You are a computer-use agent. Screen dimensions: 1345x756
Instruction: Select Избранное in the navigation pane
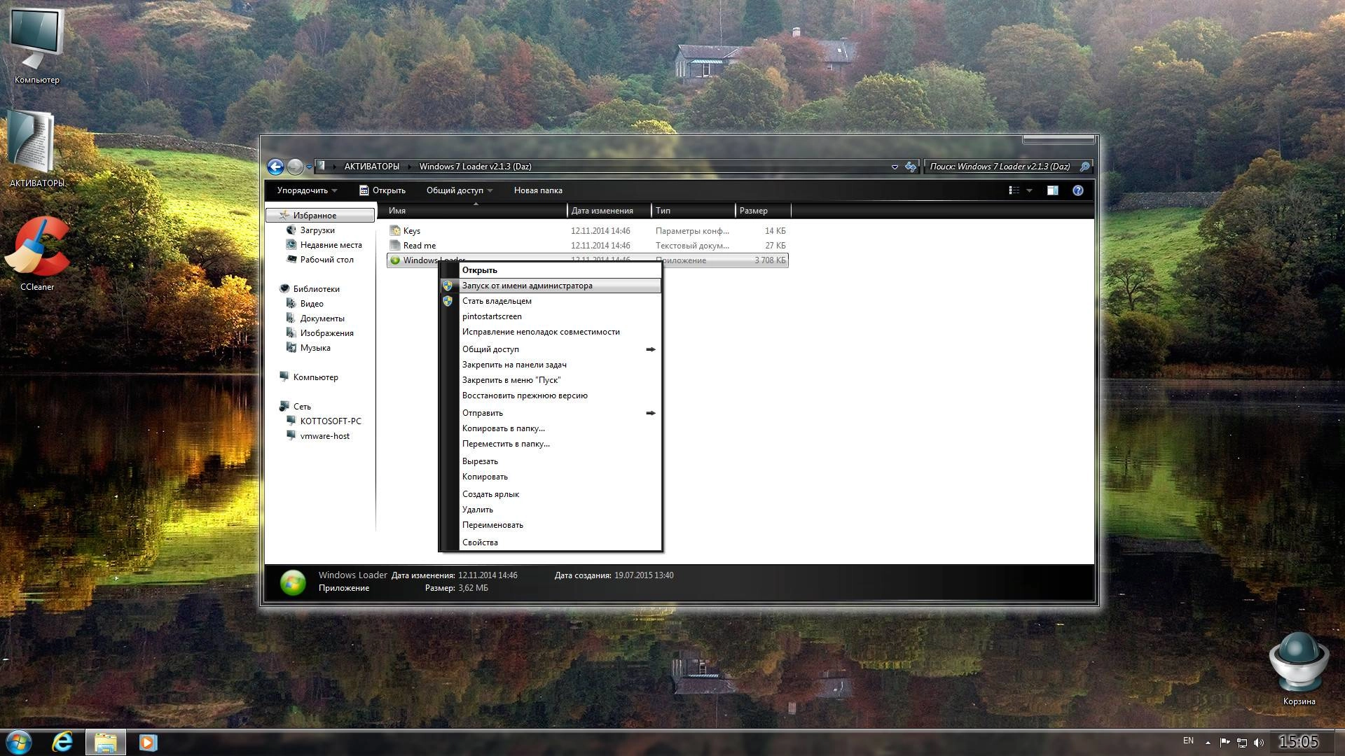pos(320,216)
